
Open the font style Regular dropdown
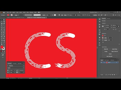[23, 68]
